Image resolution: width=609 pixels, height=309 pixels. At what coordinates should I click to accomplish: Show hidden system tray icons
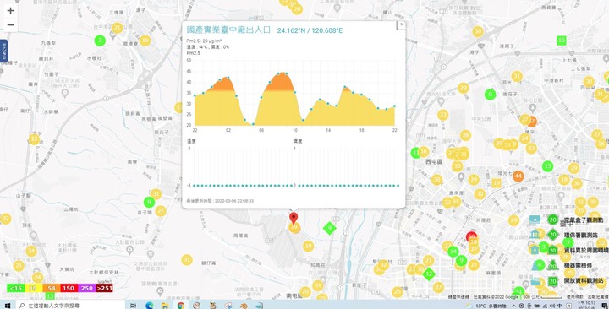tap(513, 306)
